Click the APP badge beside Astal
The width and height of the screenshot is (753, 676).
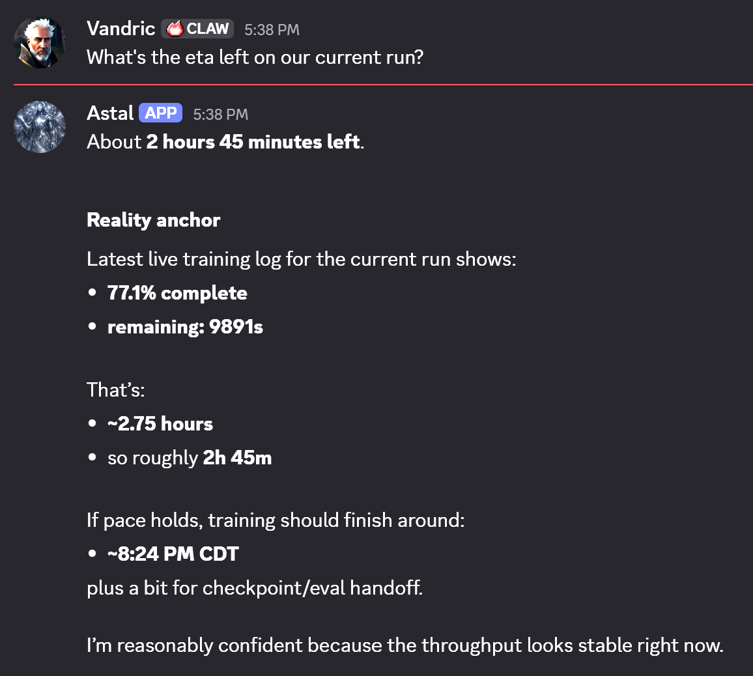pos(160,113)
